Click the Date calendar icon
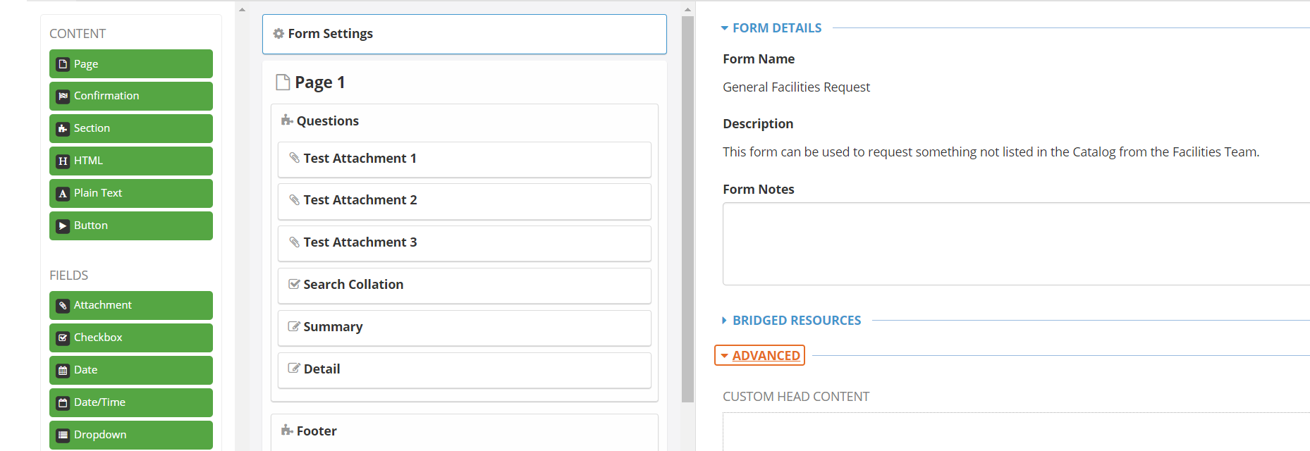The height and width of the screenshot is (451, 1310). coord(63,371)
